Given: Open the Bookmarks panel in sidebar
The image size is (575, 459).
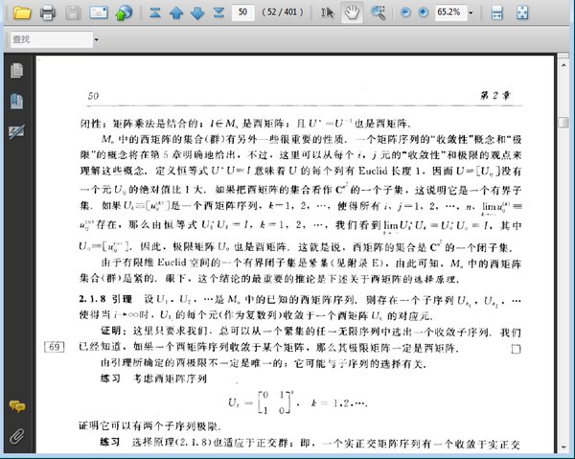Looking at the screenshot, I should pos(16,101).
